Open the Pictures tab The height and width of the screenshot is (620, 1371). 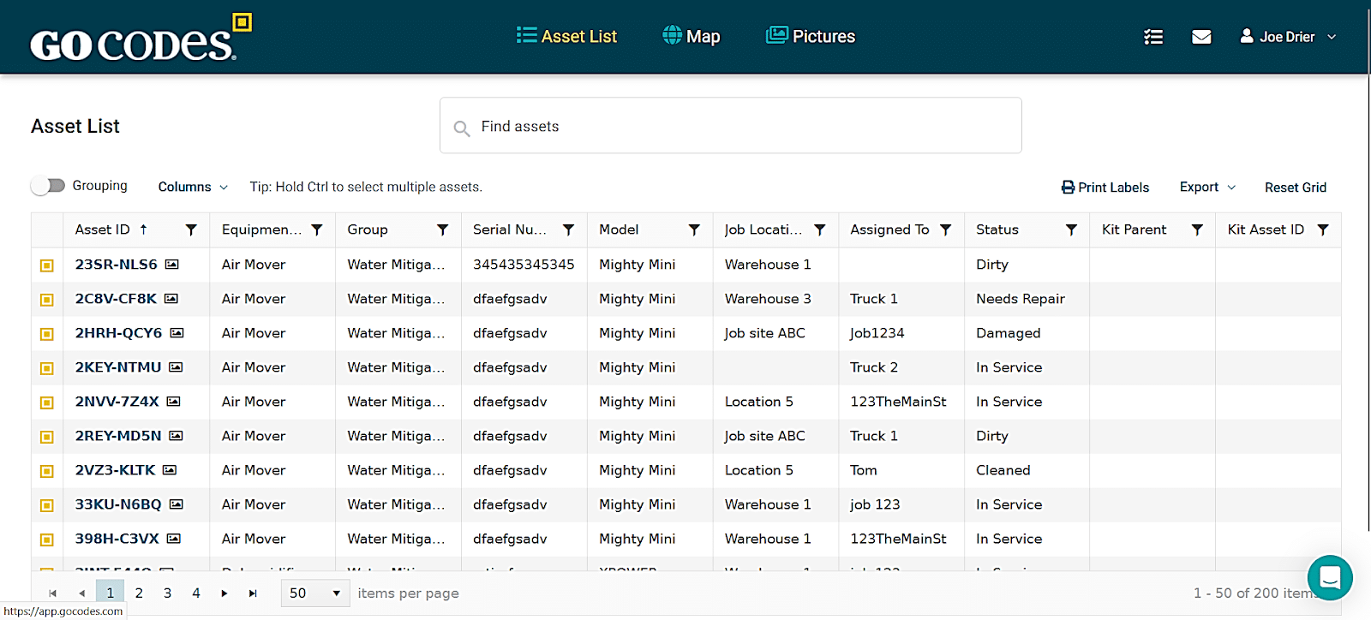[811, 36]
